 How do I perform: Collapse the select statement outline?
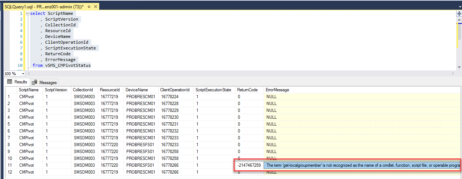28,13
